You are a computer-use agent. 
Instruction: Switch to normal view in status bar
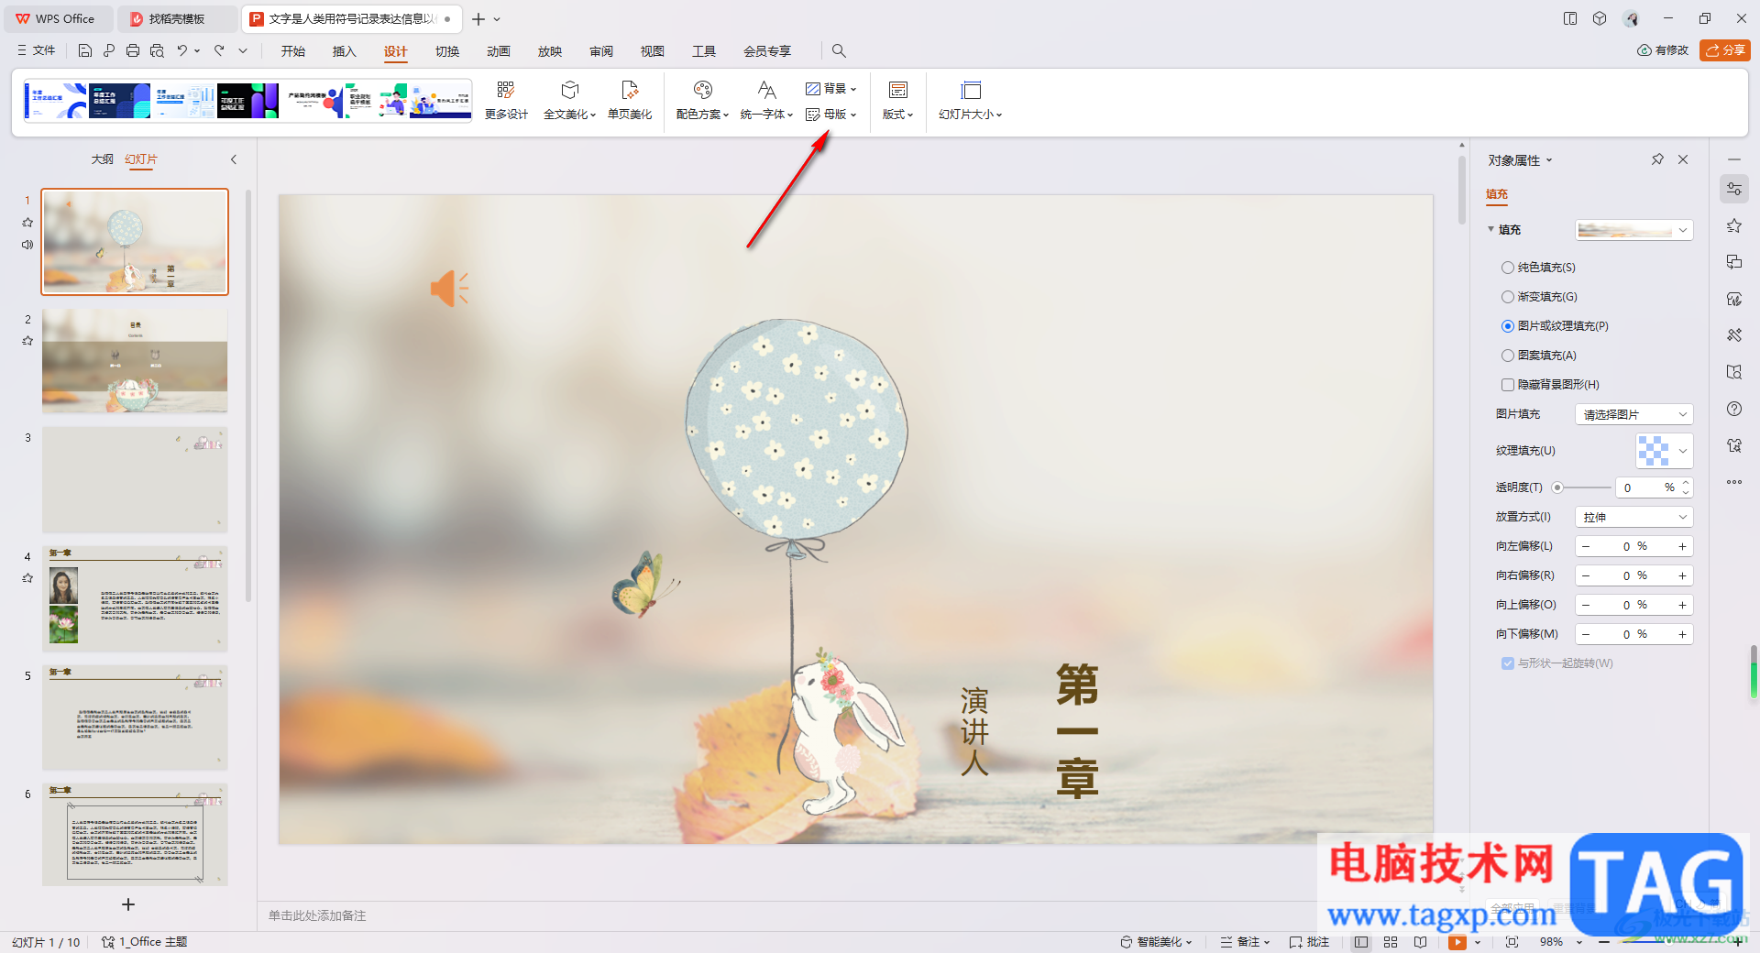click(1361, 942)
